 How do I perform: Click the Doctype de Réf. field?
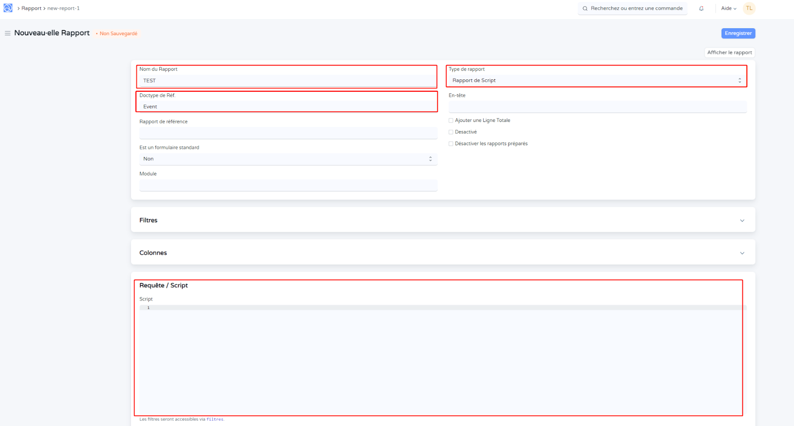288,107
